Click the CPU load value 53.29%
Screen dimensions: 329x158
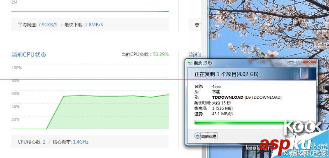pyautogui.click(x=161, y=54)
